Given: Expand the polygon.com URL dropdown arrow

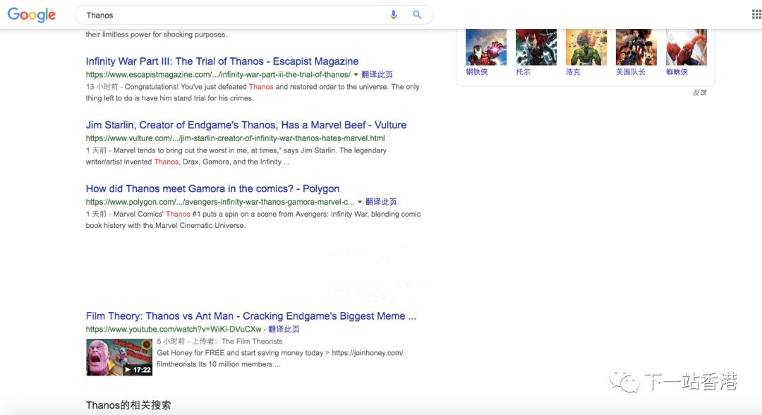Looking at the screenshot, I should tap(360, 202).
